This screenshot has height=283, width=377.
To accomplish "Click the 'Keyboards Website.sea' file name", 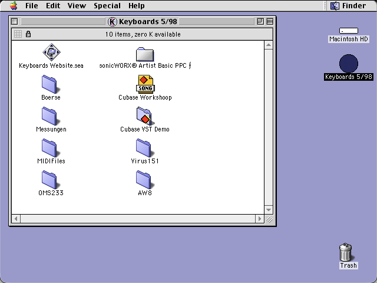I will 51,65.
